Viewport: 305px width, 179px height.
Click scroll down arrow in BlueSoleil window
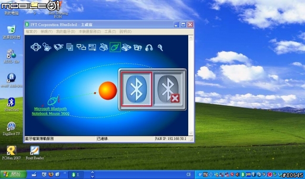[191, 133]
